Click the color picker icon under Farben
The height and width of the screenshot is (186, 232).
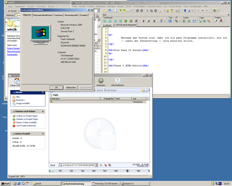216,21
